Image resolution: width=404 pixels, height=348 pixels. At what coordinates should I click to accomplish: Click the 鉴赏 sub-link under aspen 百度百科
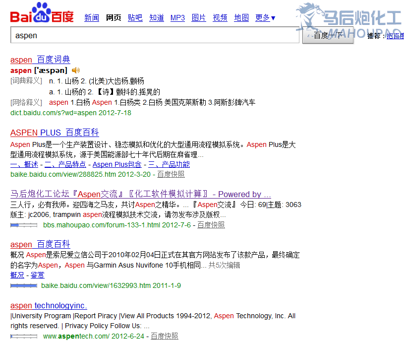click(x=37, y=275)
